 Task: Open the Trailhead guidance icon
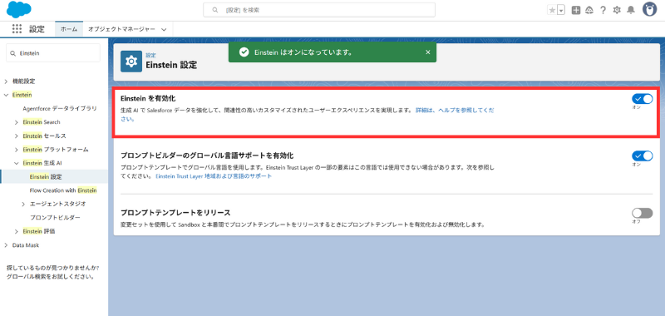coord(589,10)
